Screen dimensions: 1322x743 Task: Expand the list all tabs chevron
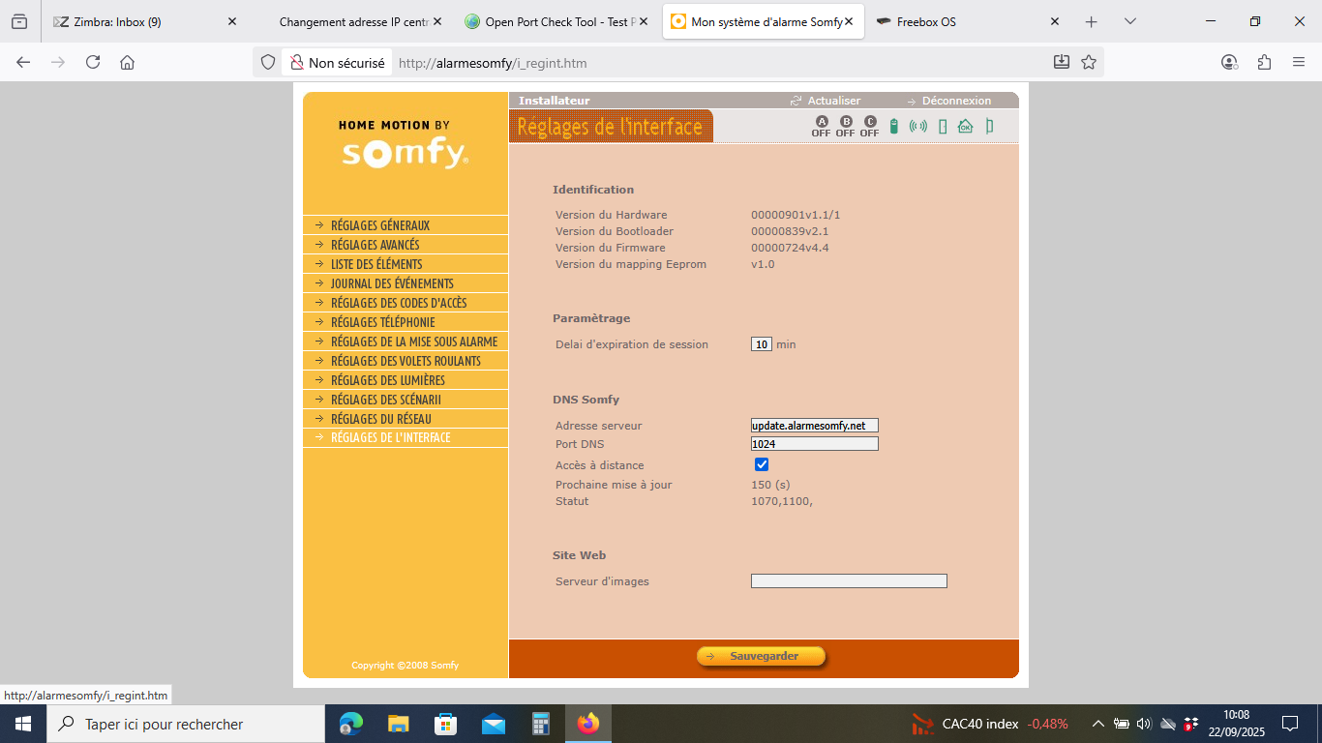pos(1130,21)
